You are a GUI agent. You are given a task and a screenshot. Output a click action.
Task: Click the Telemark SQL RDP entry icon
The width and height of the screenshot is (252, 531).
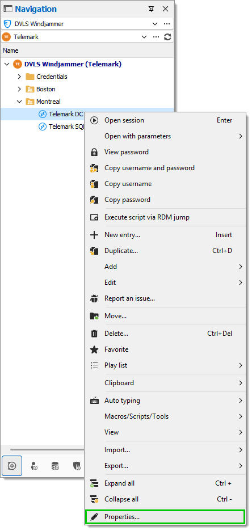coord(43,127)
